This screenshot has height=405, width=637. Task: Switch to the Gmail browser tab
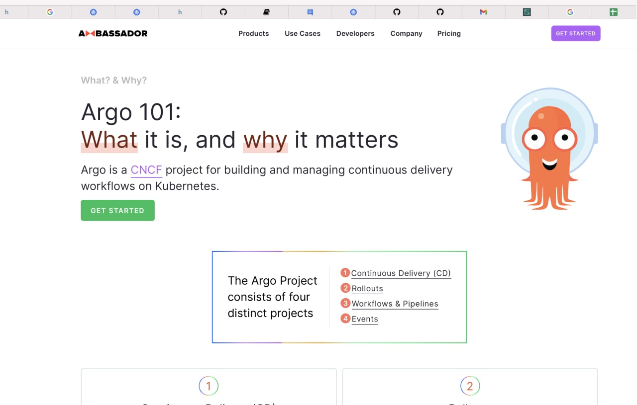click(x=483, y=12)
